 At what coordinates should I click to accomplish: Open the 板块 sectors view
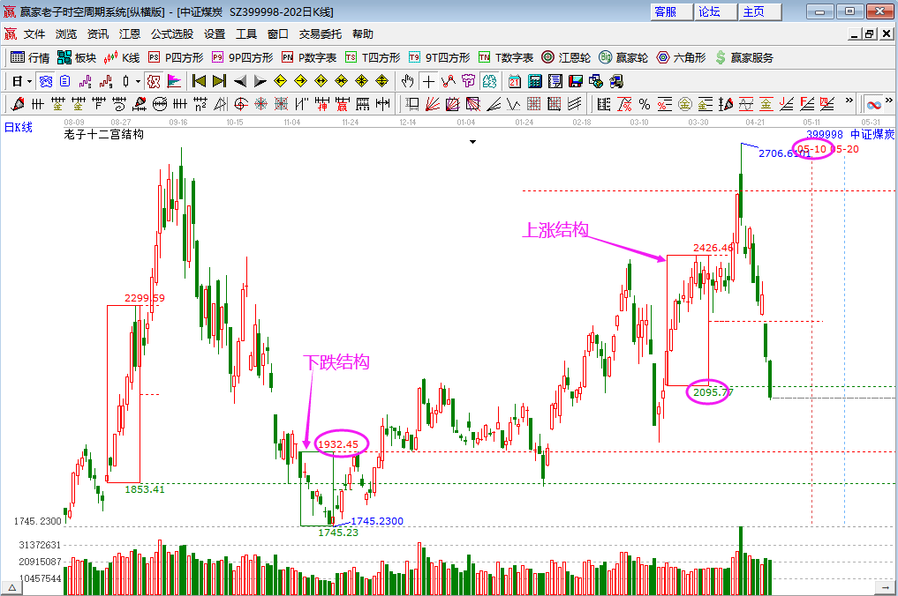point(77,57)
